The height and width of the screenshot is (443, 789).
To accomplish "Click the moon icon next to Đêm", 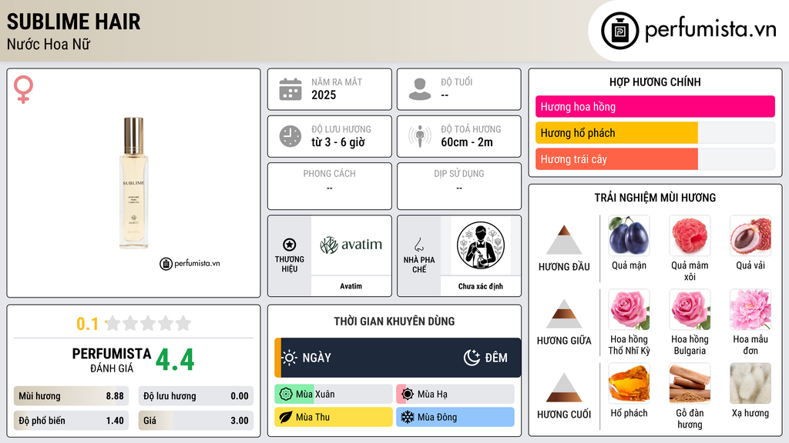I will [x=472, y=358].
